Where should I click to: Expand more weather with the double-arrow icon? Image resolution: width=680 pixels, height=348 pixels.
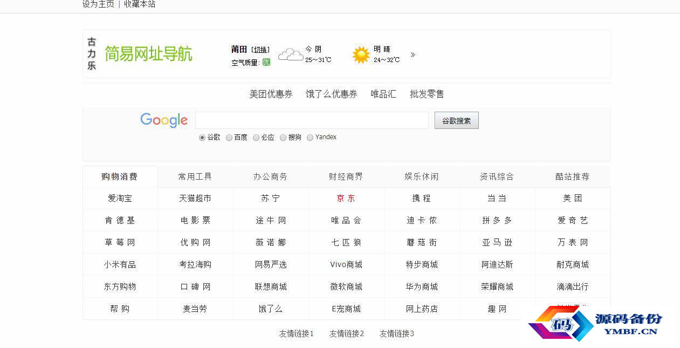[x=413, y=54]
